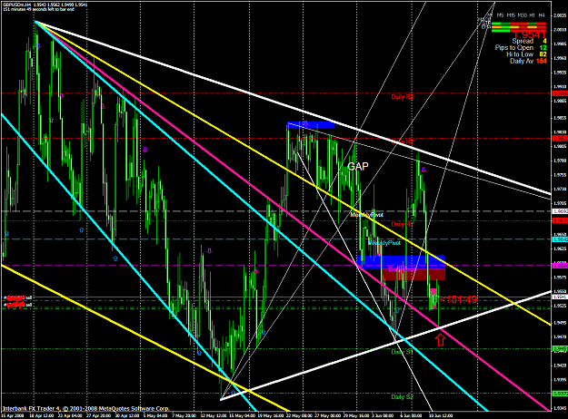Click the green Daily S2 price tag on axis

pos(560,394)
